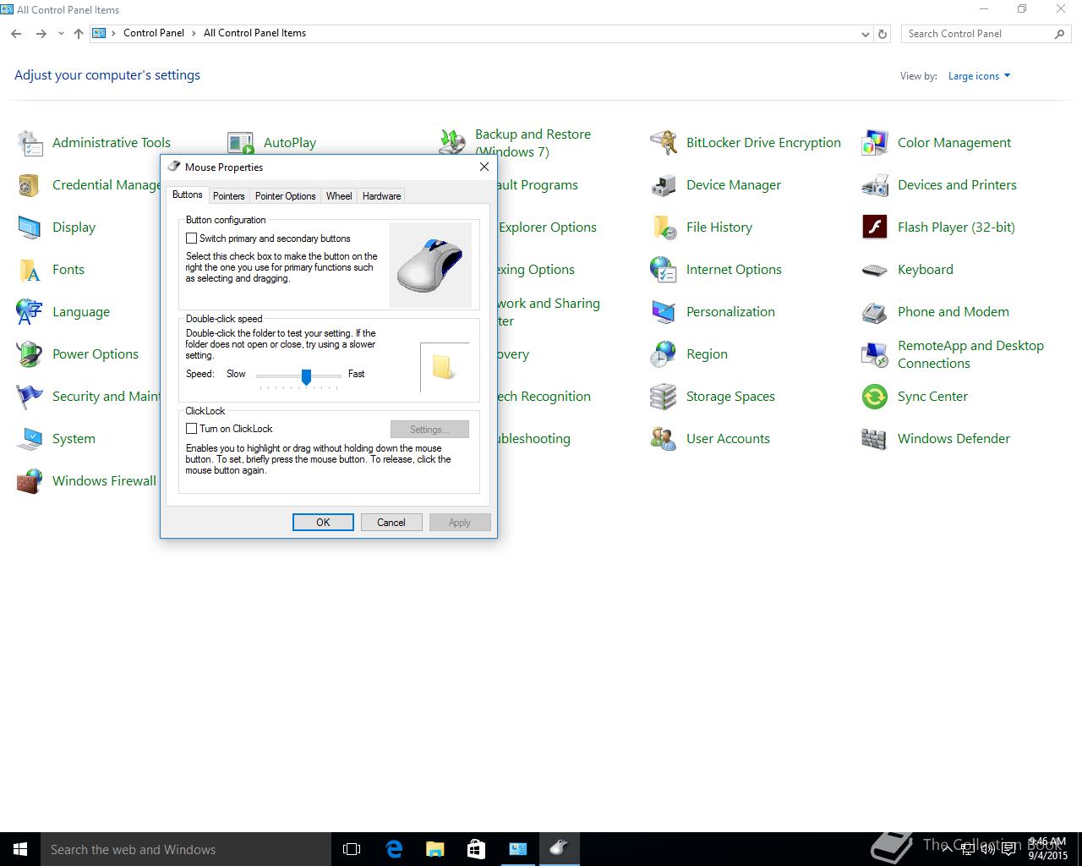
Task: Click the BitLocker Drive Encryption icon
Action: pos(664,143)
